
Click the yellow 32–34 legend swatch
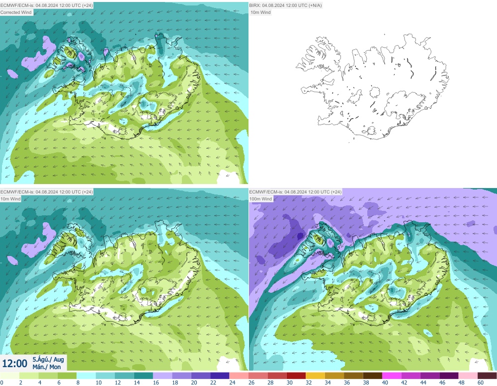tap(316, 376)
